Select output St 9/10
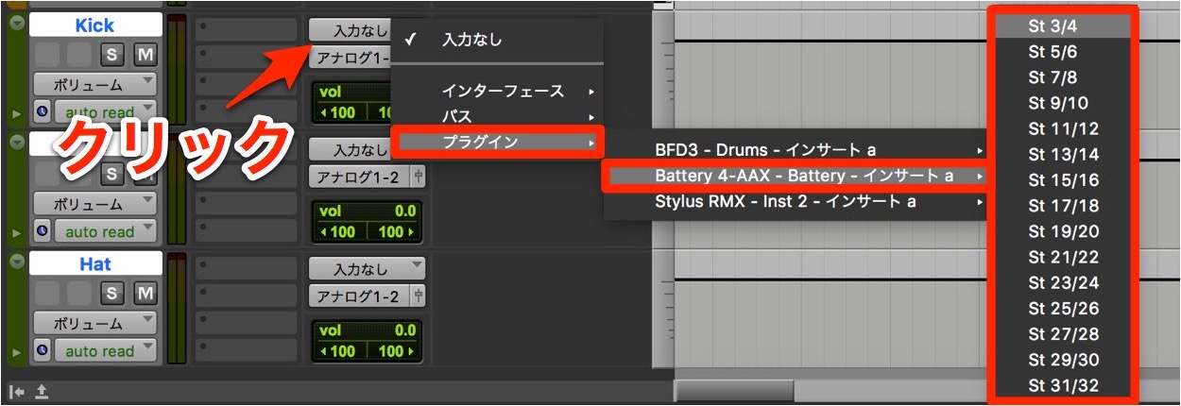 (x=1063, y=103)
